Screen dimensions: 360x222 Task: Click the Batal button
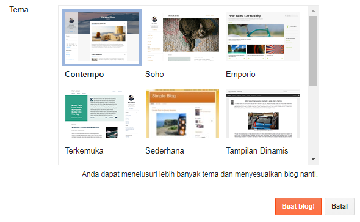click(340, 206)
